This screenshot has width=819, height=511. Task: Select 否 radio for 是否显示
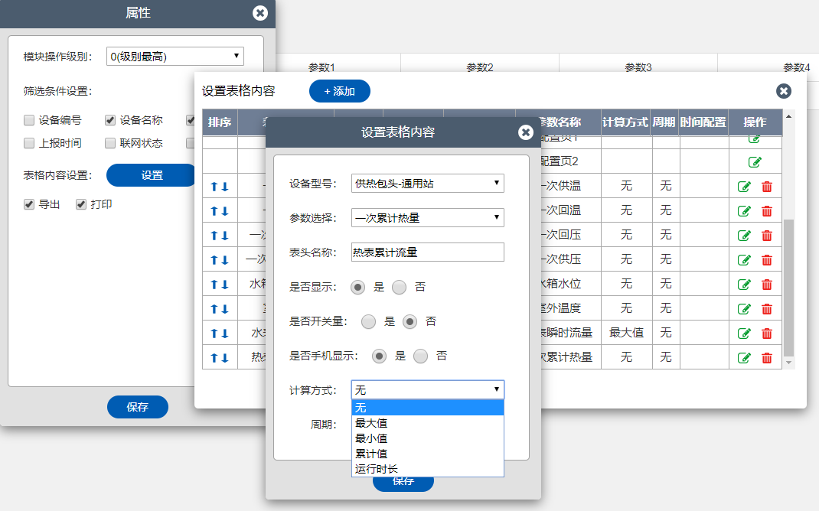(398, 288)
